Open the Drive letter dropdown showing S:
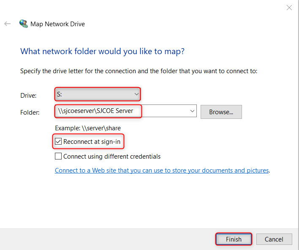This screenshot has height=250, width=299. (97, 94)
